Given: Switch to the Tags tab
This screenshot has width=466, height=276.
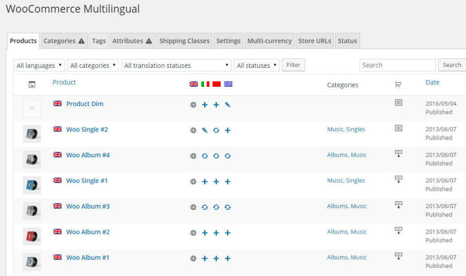Looking at the screenshot, I should click(x=99, y=41).
